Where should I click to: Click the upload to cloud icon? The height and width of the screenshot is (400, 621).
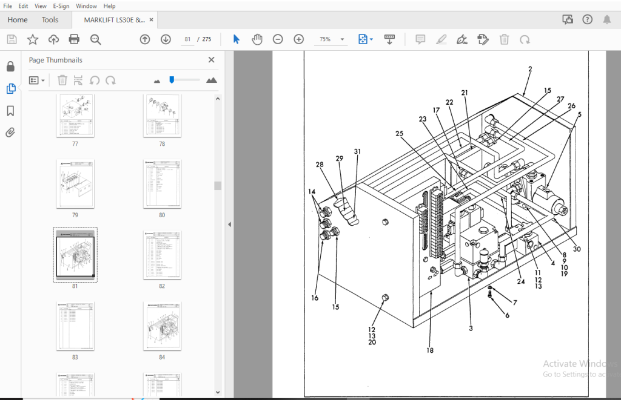pos(53,39)
